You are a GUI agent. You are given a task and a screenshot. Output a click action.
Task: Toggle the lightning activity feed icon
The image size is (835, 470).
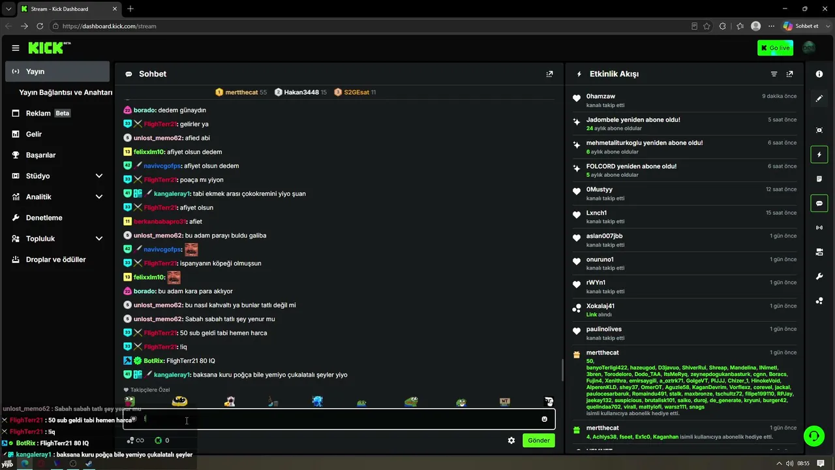819,155
